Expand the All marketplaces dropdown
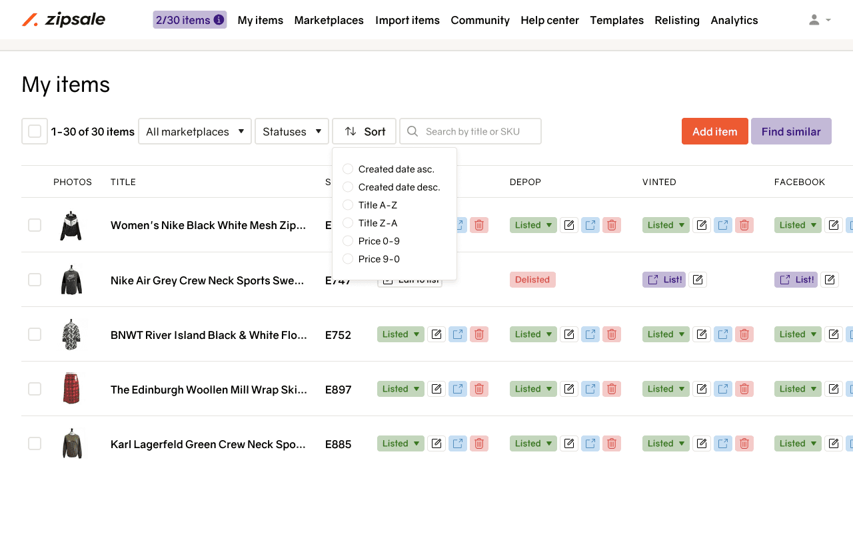 pyautogui.click(x=195, y=131)
